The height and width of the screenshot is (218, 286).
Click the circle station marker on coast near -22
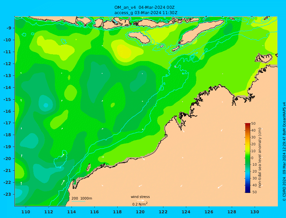(74, 180)
